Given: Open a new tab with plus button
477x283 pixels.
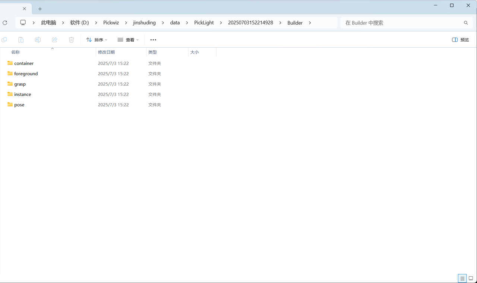Looking at the screenshot, I should point(40,9).
